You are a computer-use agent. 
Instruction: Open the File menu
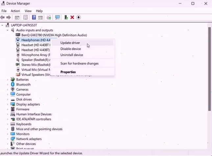(x=4, y=11)
